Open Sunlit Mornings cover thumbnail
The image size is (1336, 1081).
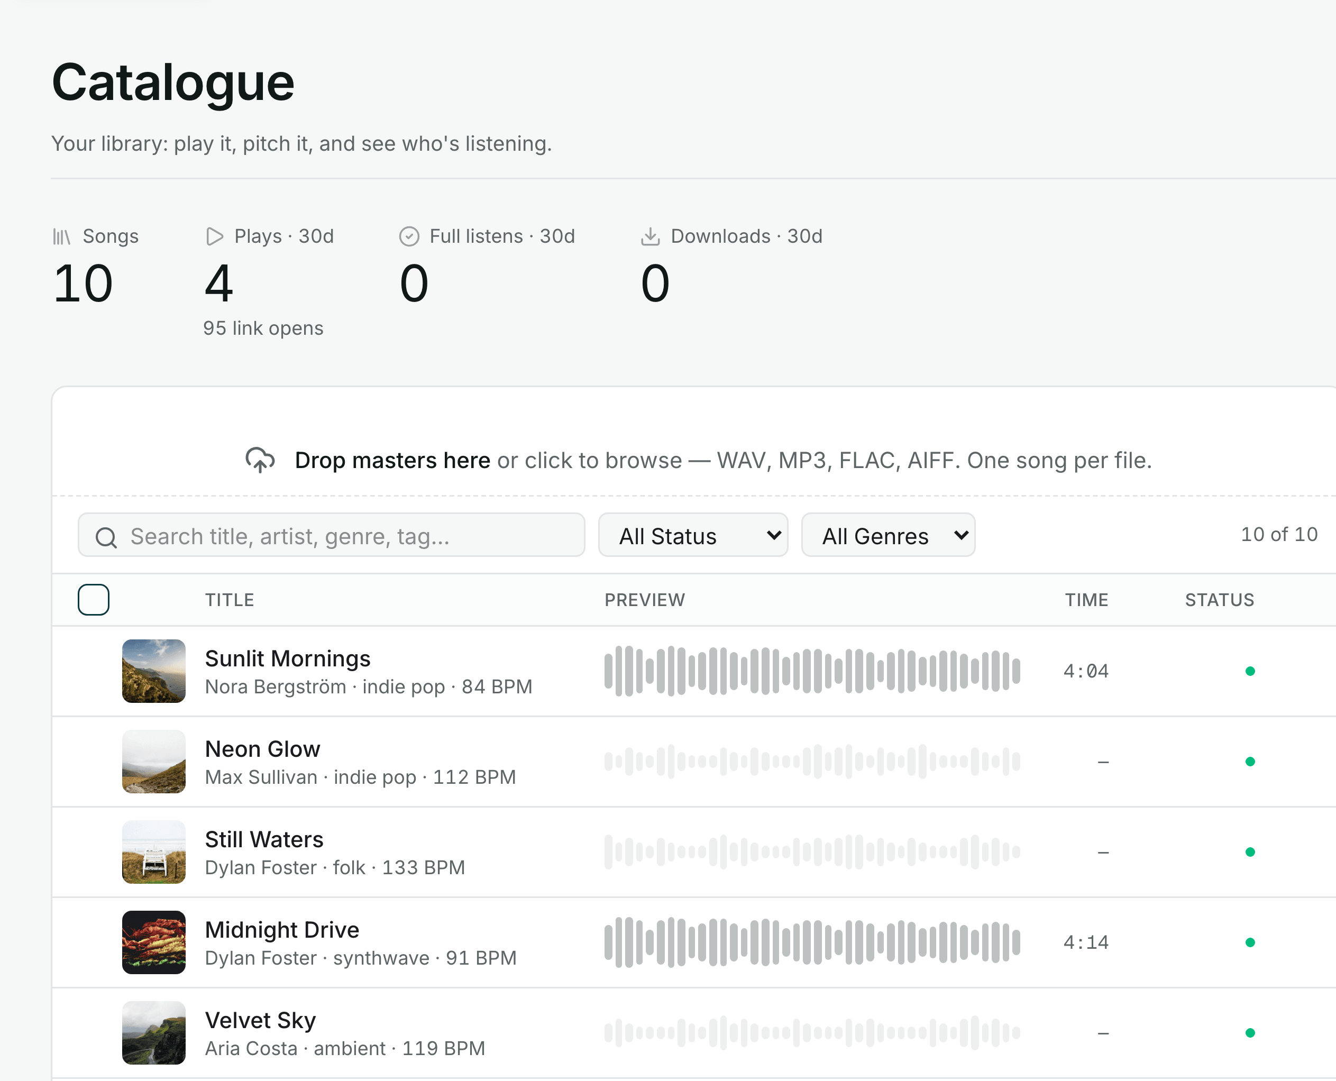154,671
